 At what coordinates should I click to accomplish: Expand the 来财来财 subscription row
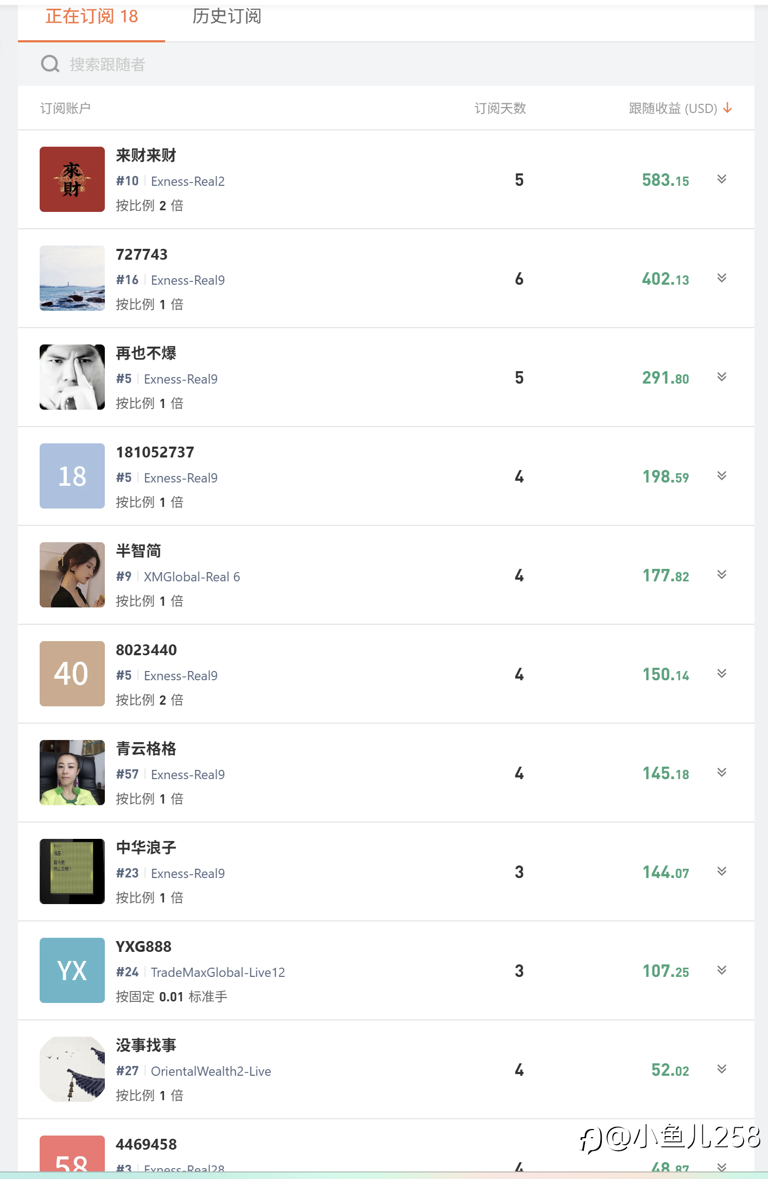tap(722, 179)
